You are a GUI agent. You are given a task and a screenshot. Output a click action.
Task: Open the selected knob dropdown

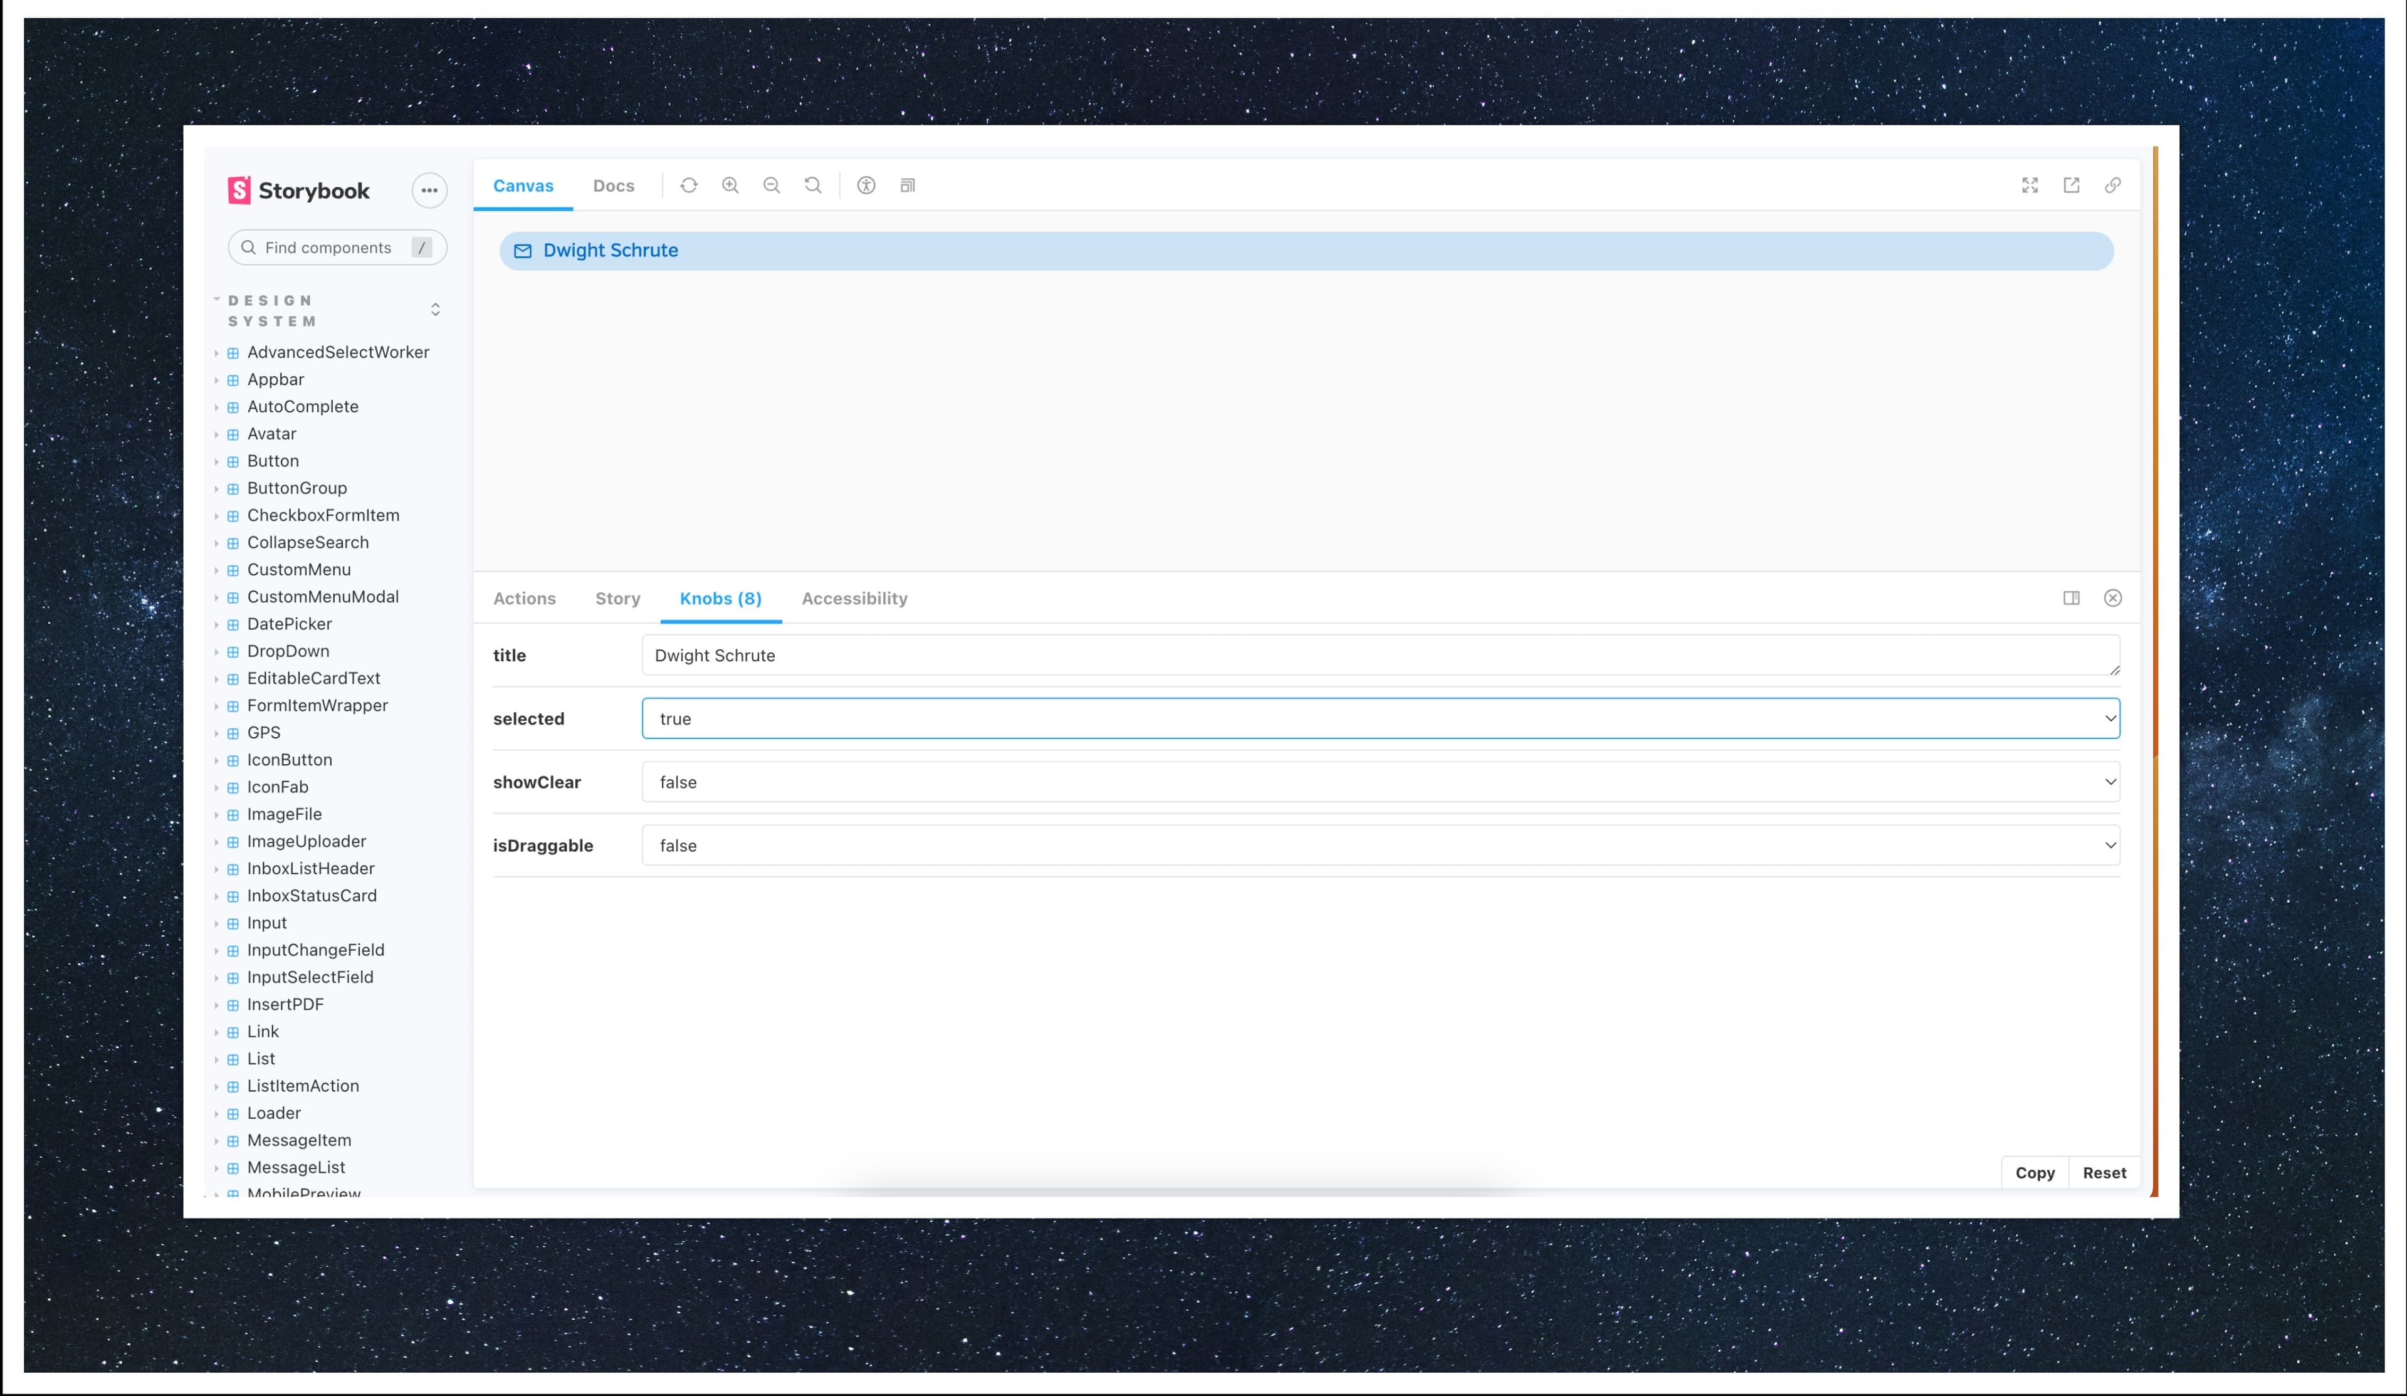pos(1381,718)
